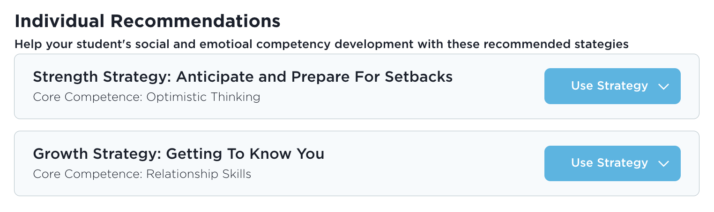Click the chevron icon beside the Growth Strategy button
714x212 pixels.
[663, 163]
